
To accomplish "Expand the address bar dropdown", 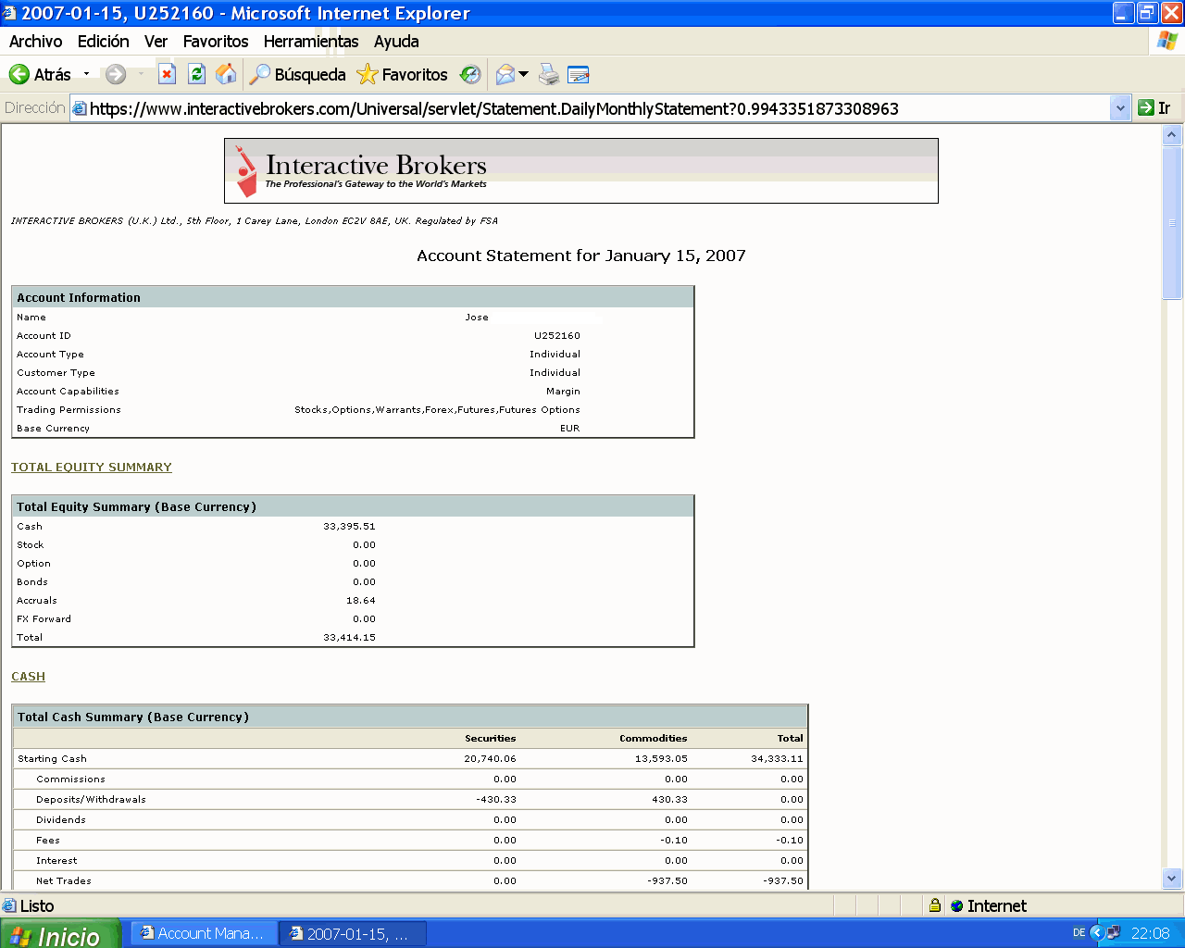I will tap(1120, 108).
